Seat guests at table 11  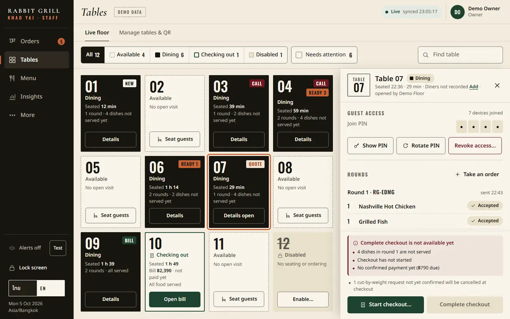tap(239, 299)
